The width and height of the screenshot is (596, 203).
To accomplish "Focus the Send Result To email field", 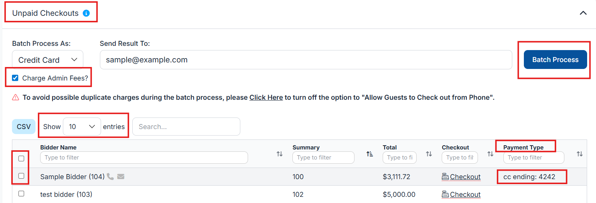I will pos(306,60).
